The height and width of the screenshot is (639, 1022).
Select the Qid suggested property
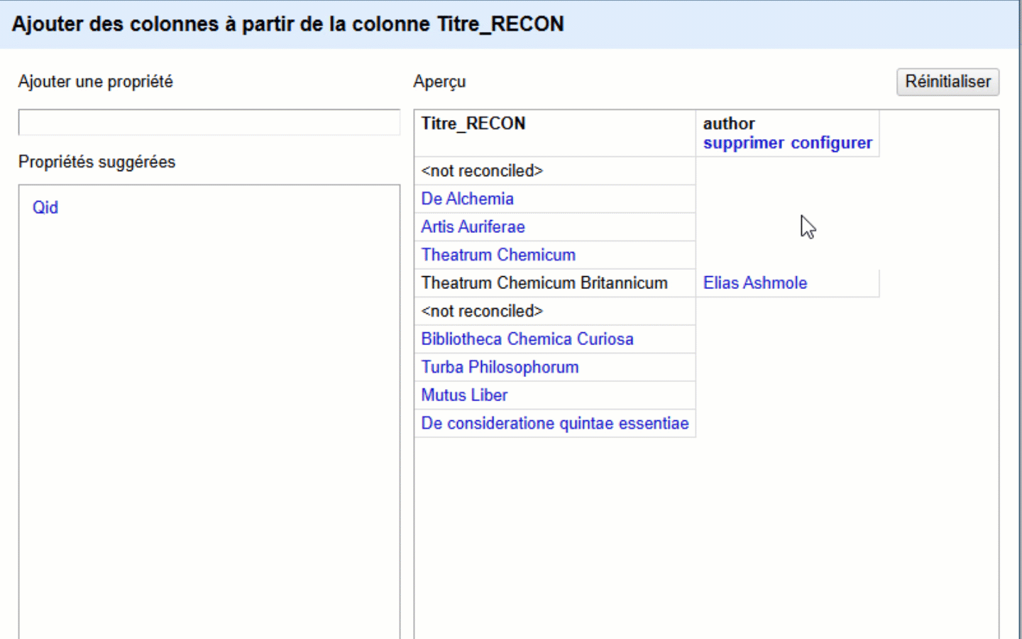pos(45,207)
